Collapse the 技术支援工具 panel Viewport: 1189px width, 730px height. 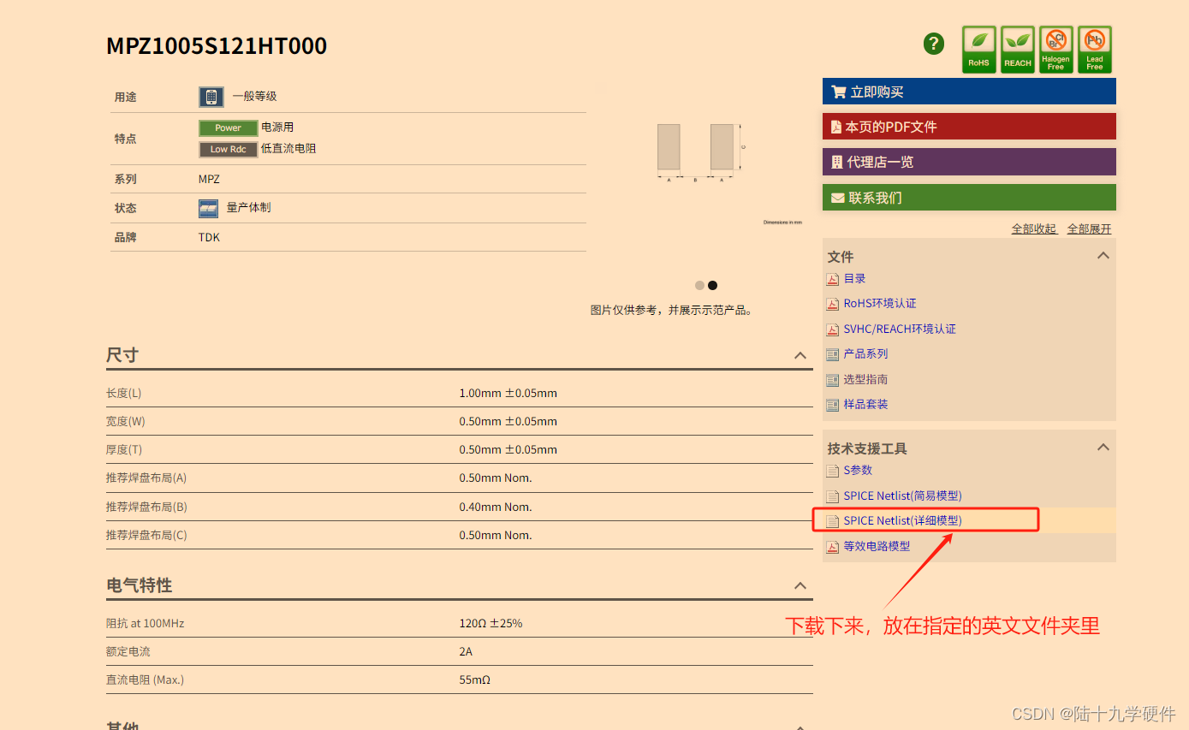pos(1103,447)
